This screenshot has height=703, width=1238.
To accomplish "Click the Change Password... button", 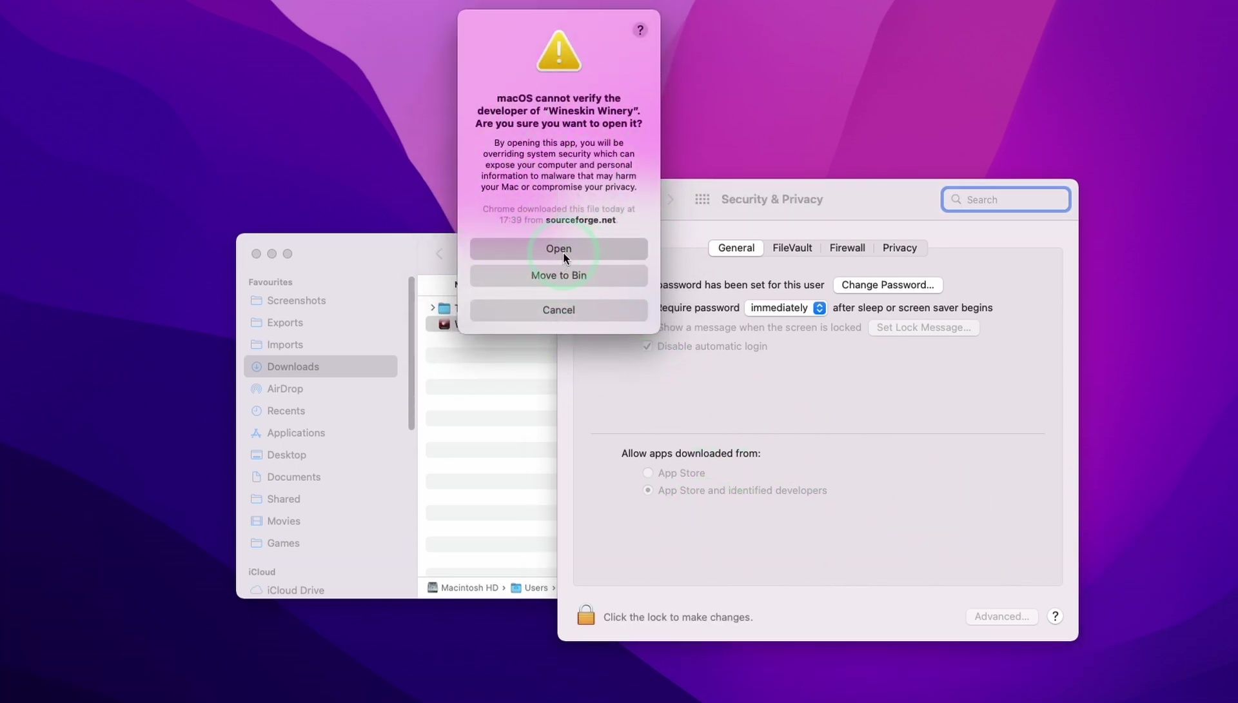I will point(887,285).
